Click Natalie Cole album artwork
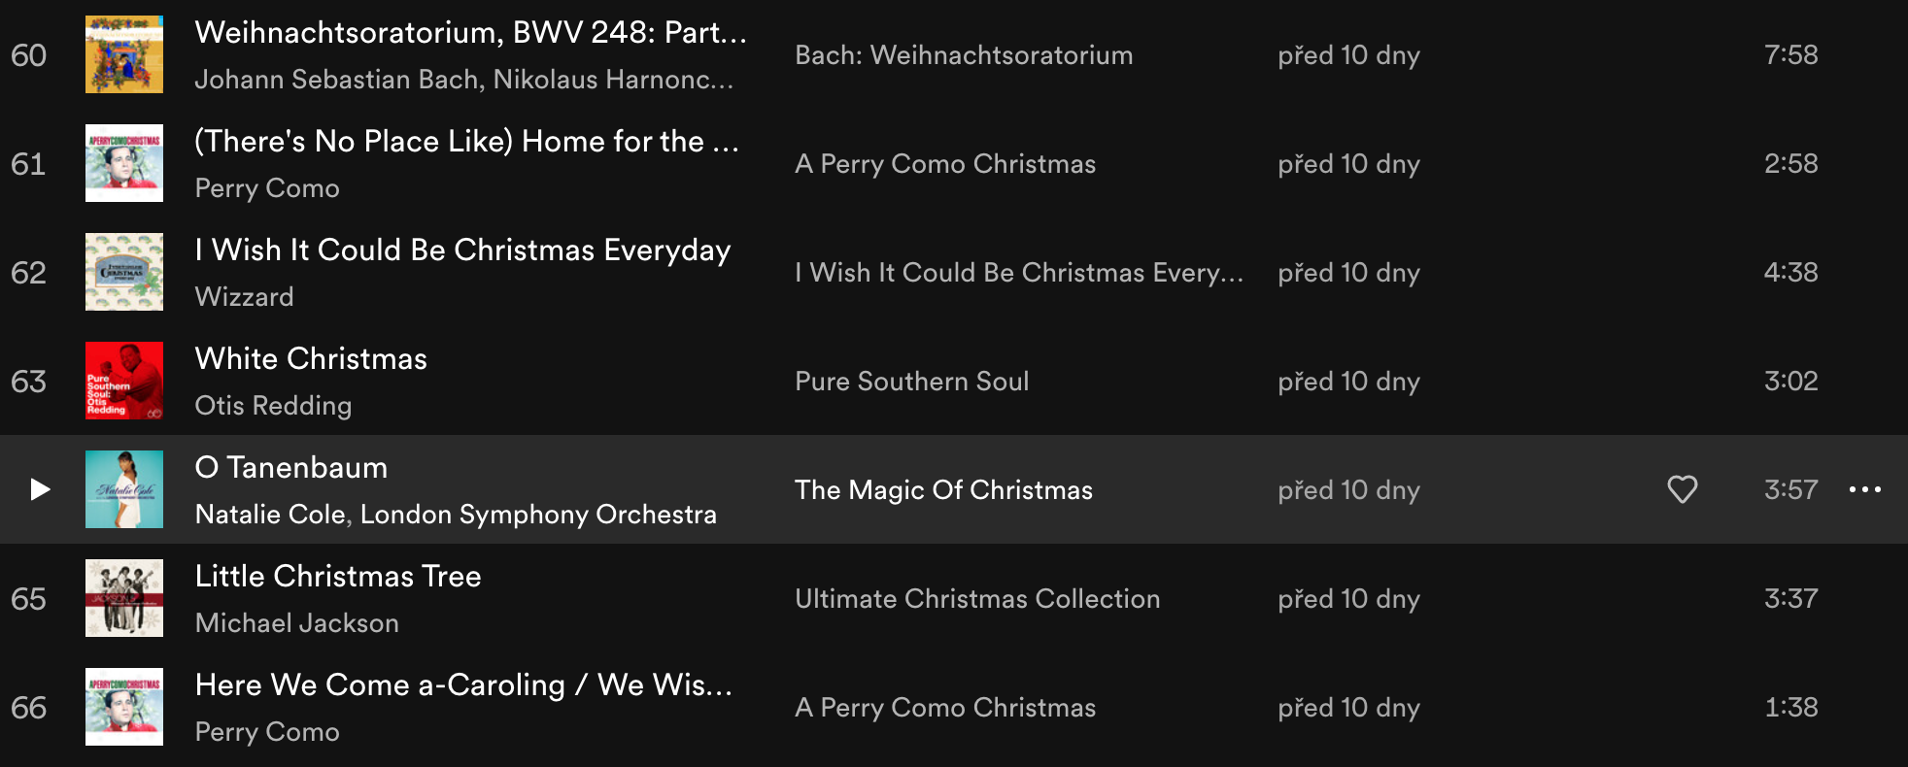The image size is (1908, 767). coord(124,489)
